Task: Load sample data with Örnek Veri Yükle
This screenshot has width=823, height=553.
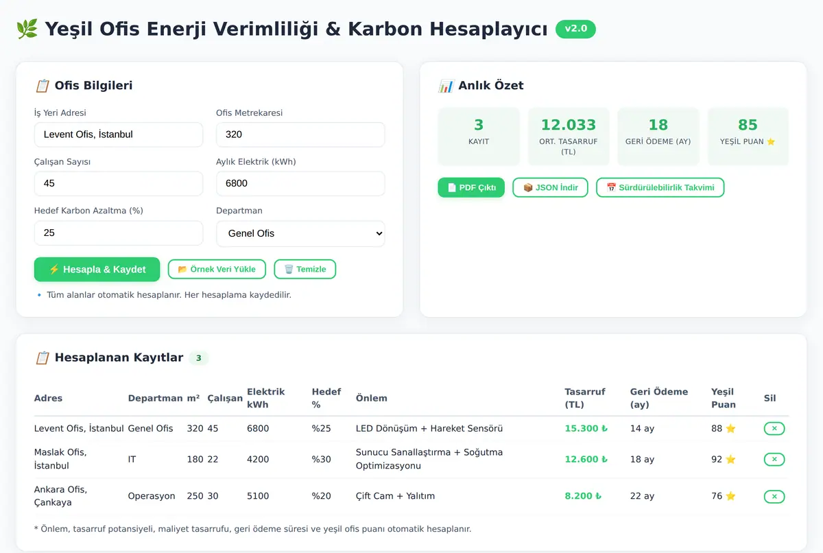Action: [217, 270]
